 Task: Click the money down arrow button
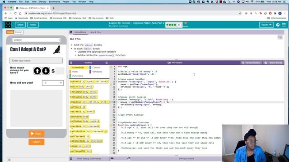46,71
